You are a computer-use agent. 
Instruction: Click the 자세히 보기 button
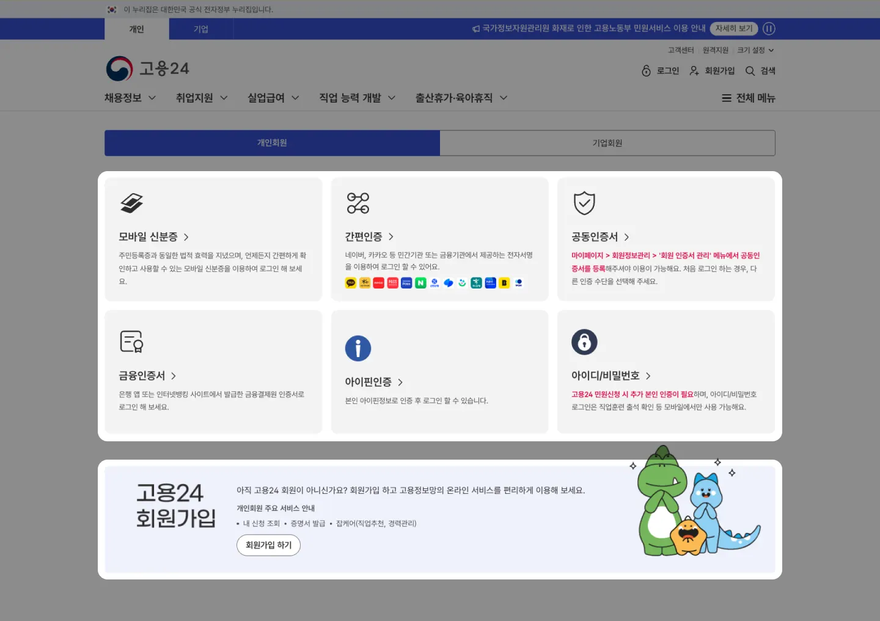tap(734, 29)
